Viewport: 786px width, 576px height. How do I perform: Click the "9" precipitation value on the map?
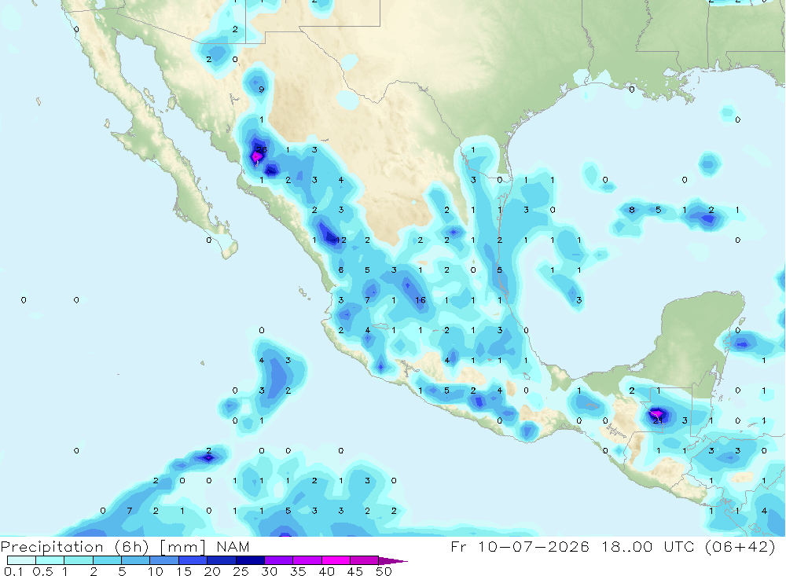point(261,90)
